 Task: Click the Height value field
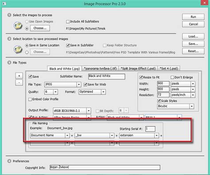pos(163,89)
